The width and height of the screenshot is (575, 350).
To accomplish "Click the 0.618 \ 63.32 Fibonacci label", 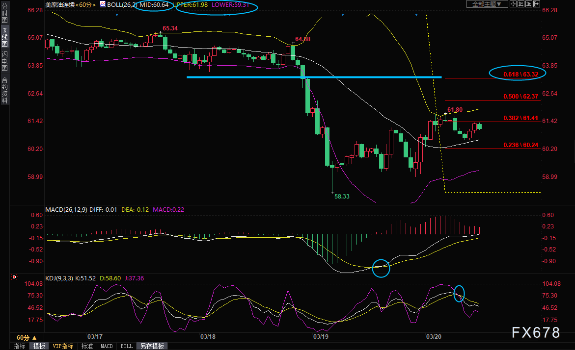I will tap(520, 75).
